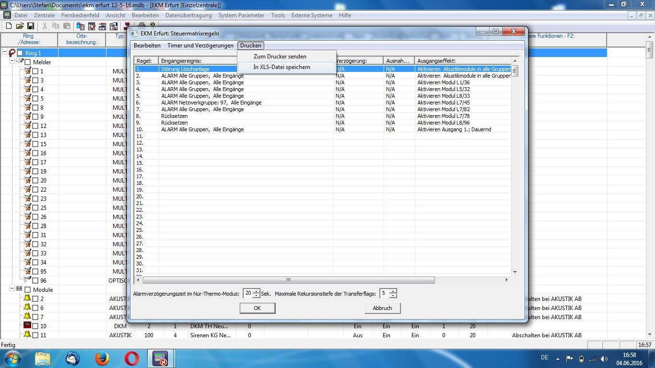This screenshot has height=368, width=655.
Task: Cancel the dialog with Abbruch
Action: 382,308
